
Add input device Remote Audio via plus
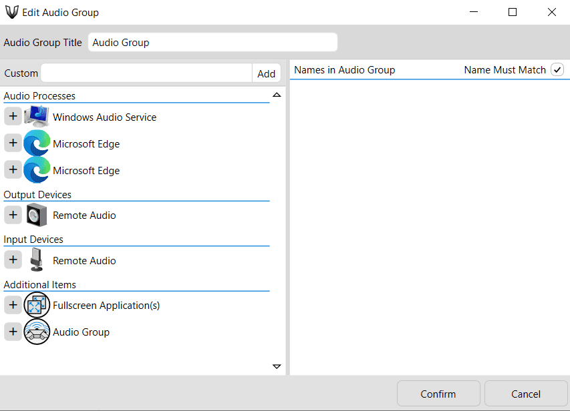13,260
